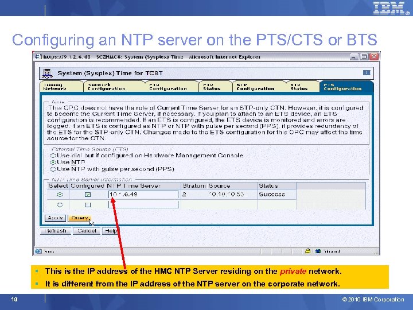Select the ETS Configuration tab
This screenshot has width=413, height=310.
click(x=346, y=87)
